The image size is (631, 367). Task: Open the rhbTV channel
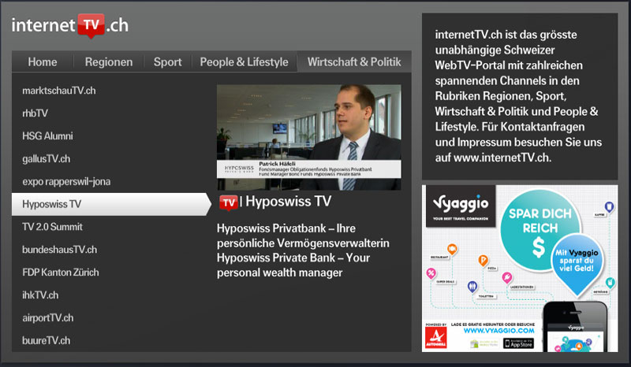[x=35, y=113]
